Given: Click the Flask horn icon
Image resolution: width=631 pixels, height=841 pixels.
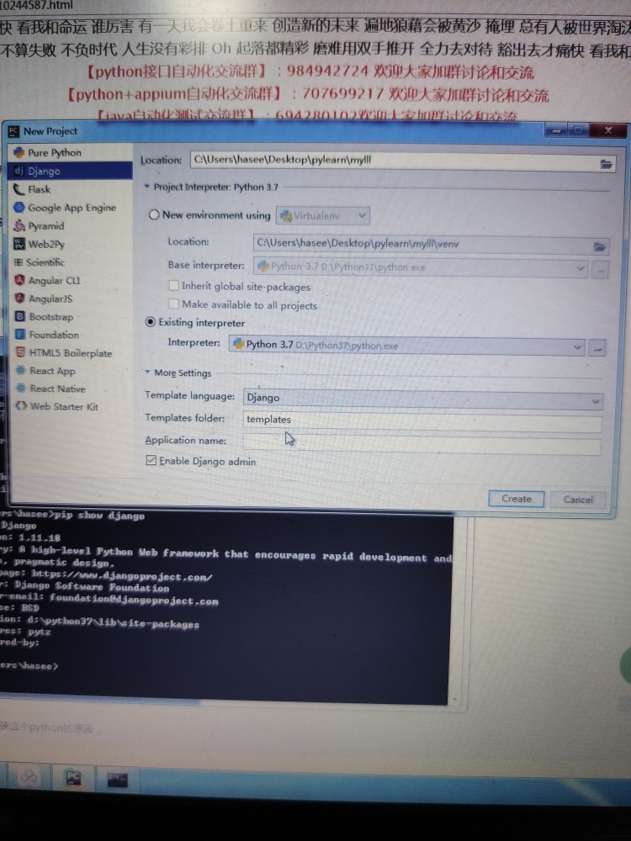Looking at the screenshot, I should tap(19, 188).
